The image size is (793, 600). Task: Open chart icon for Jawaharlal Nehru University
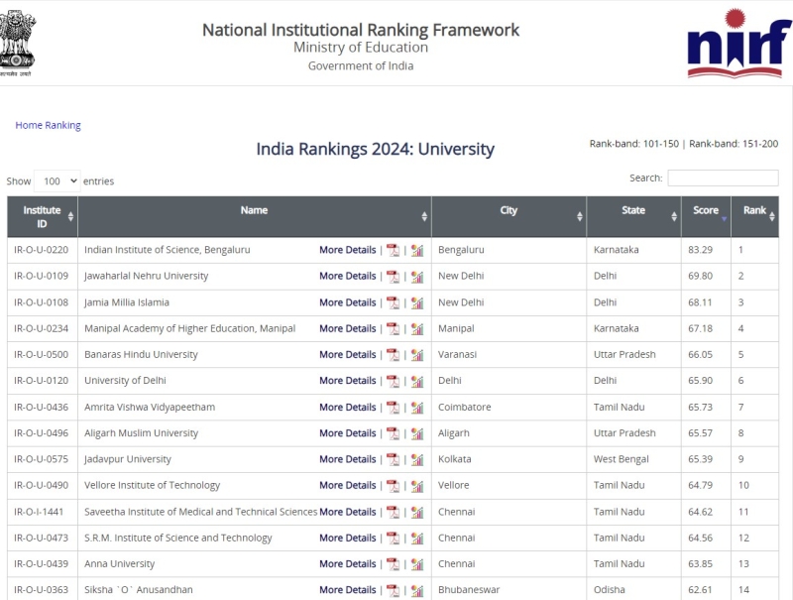(417, 277)
